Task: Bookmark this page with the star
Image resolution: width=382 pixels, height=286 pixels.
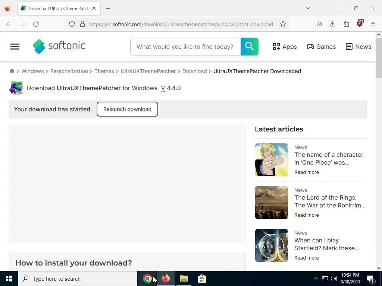Action: point(283,24)
